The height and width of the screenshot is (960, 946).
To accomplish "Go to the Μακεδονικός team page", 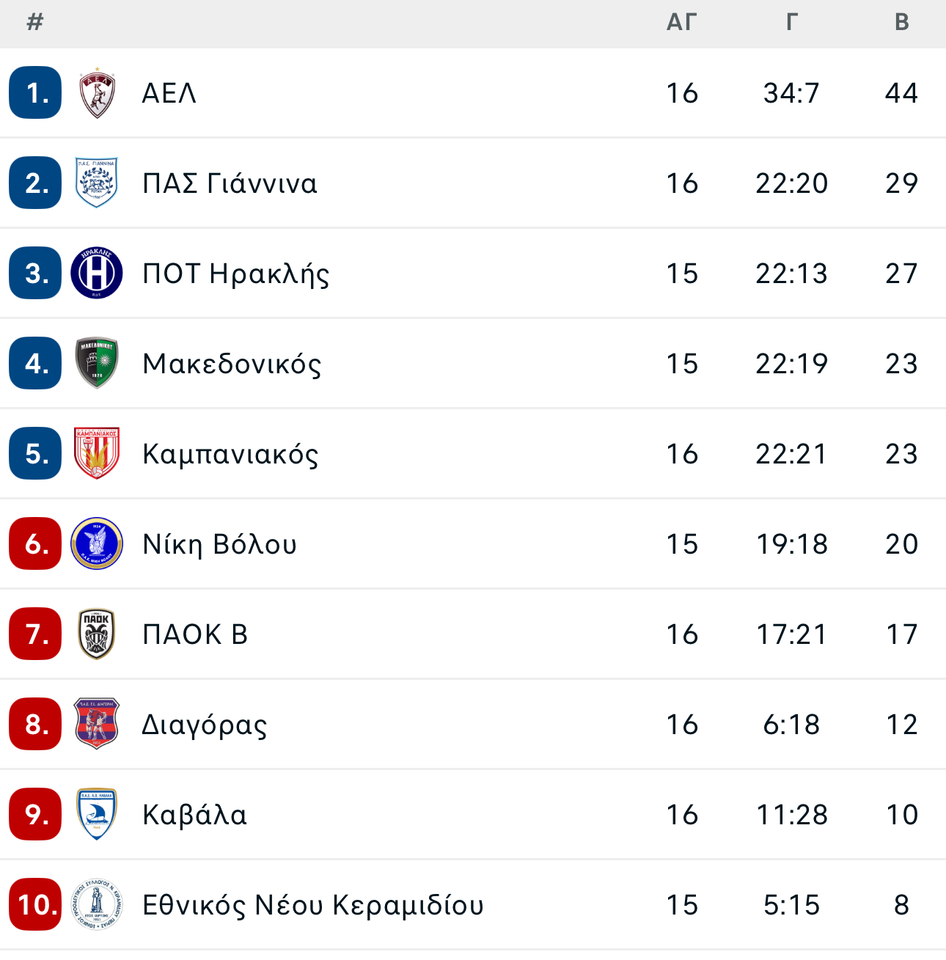I will point(232,364).
